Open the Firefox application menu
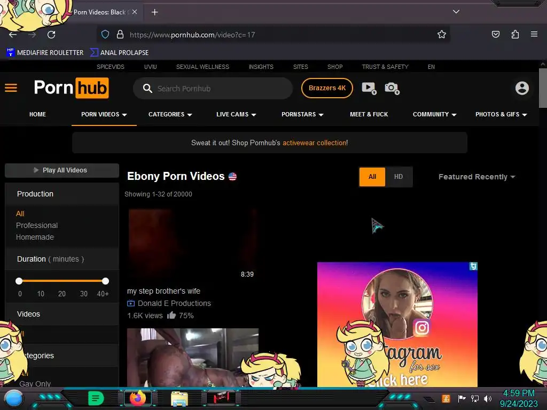 pos(534,34)
